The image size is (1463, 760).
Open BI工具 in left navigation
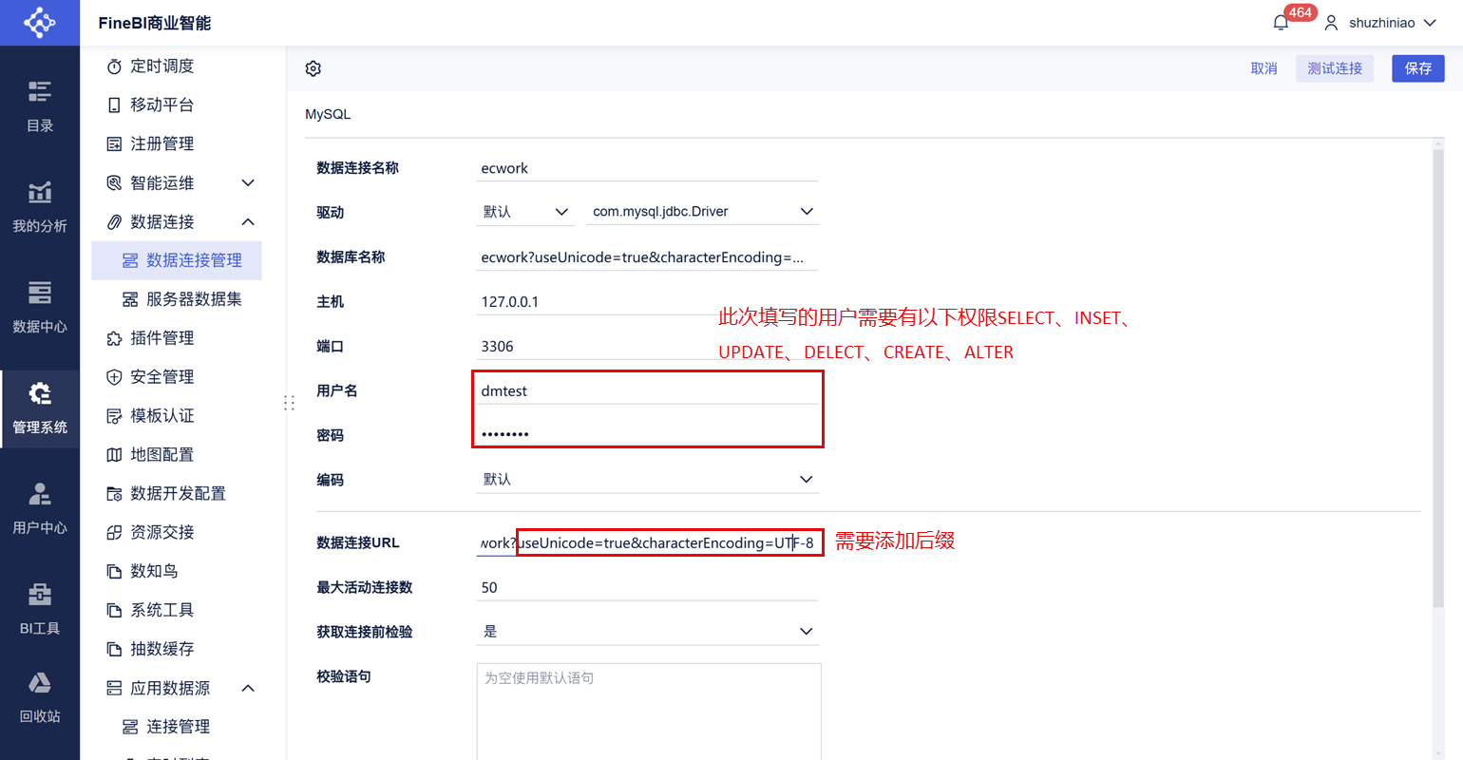pyautogui.click(x=40, y=610)
